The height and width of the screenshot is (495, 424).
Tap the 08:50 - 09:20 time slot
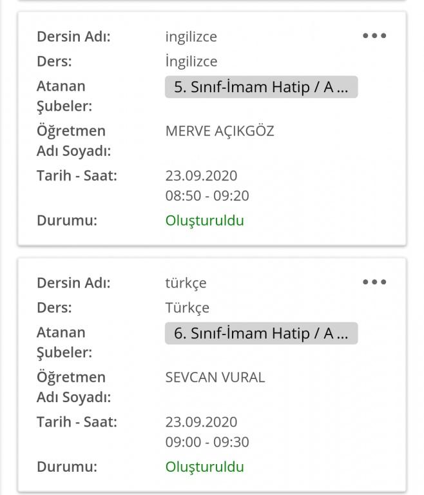(x=207, y=196)
